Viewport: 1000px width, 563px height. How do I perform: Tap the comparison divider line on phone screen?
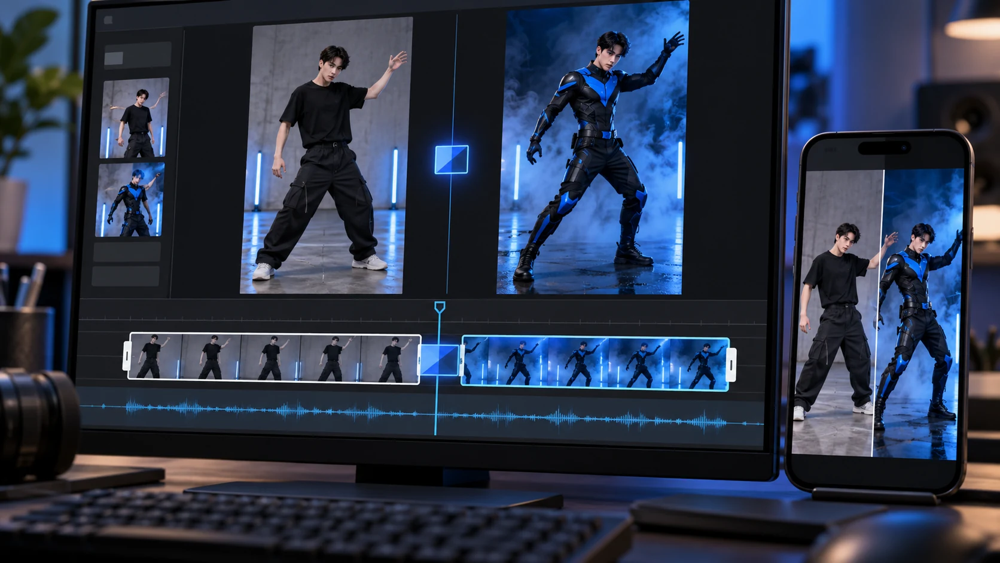point(878,313)
